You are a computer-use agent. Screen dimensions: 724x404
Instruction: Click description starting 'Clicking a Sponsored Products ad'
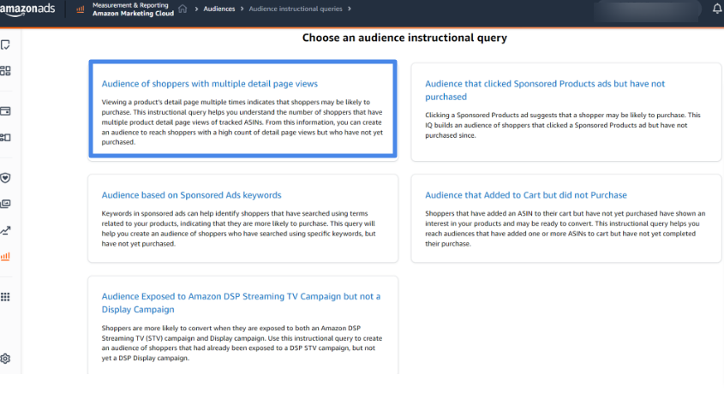point(563,125)
